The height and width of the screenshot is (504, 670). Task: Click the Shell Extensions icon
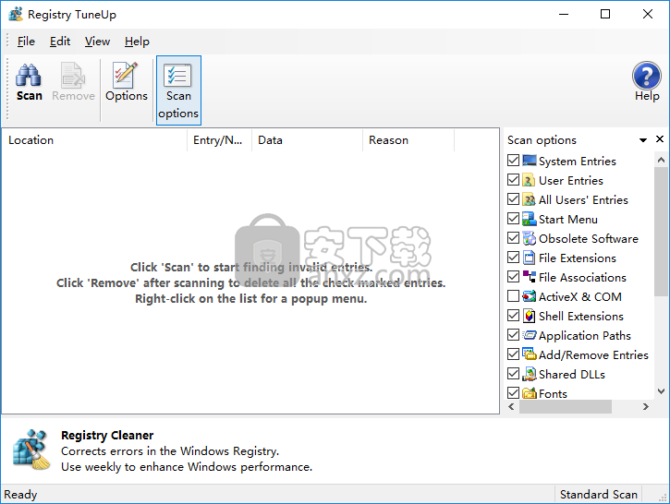pos(529,316)
